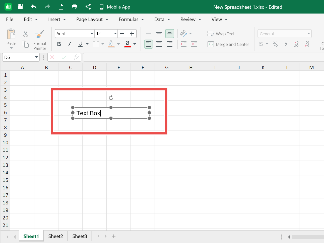This screenshot has width=324, height=243.
Task: Expand the borders dropdown arrow
Action: click(x=103, y=44)
